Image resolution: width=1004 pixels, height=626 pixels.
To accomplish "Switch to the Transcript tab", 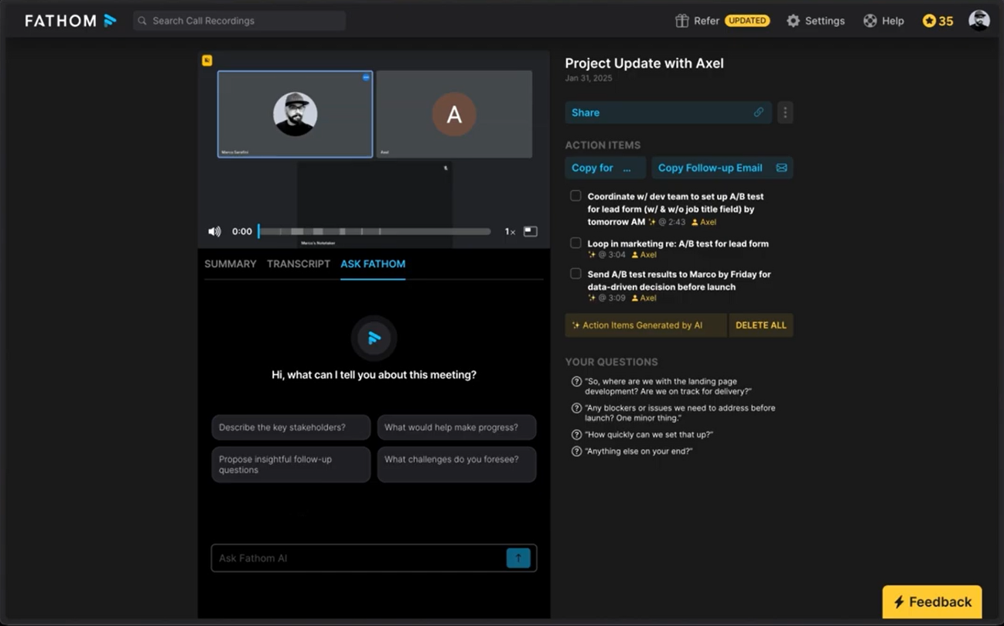I will [299, 264].
